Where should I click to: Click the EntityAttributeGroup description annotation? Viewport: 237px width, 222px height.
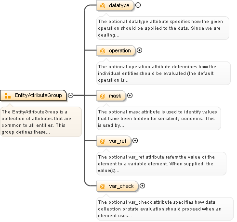click(x=41, y=122)
